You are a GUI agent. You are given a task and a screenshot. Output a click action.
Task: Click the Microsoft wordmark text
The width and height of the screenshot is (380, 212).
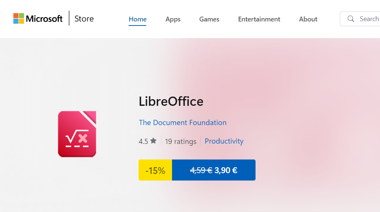click(44, 19)
